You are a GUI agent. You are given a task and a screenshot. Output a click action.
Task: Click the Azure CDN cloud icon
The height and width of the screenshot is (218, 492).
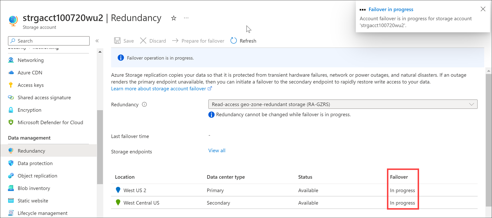11,73
